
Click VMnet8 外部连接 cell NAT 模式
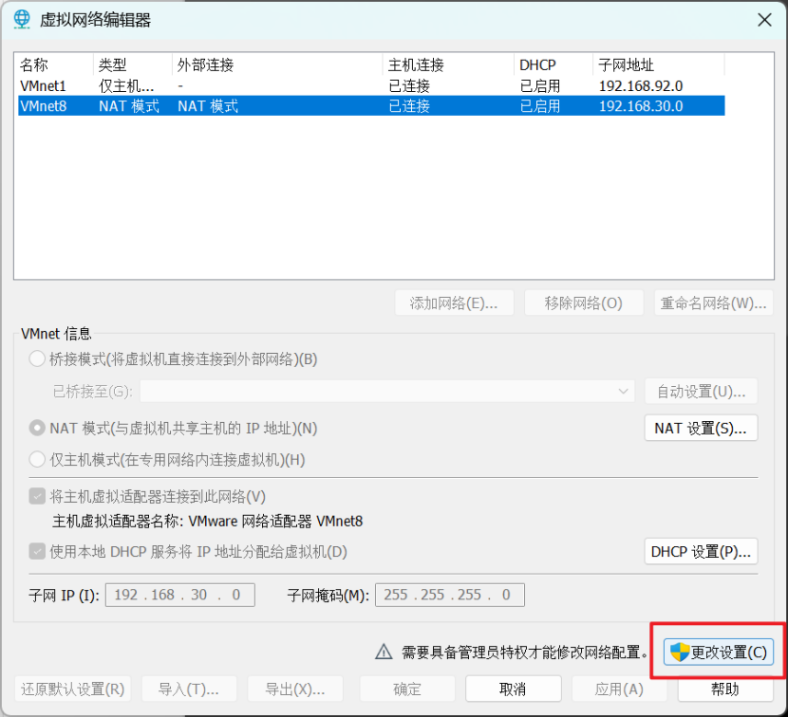(x=208, y=106)
